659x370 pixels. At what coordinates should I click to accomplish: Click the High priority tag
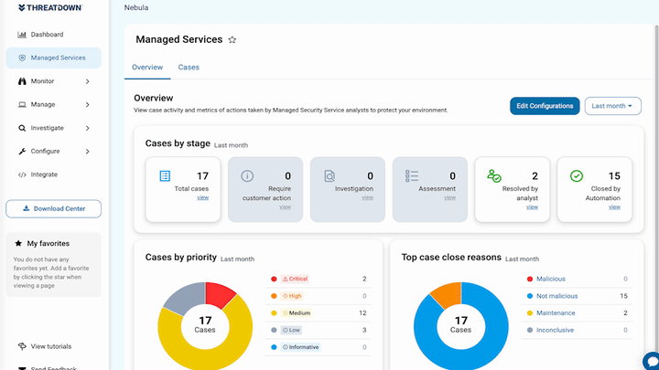click(x=292, y=296)
